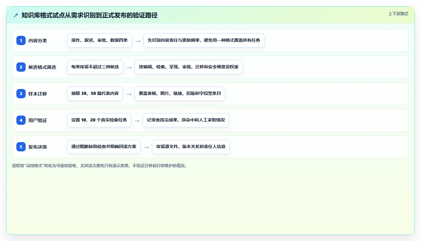Click the 样本迁移 step label

click(x=38, y=94)
